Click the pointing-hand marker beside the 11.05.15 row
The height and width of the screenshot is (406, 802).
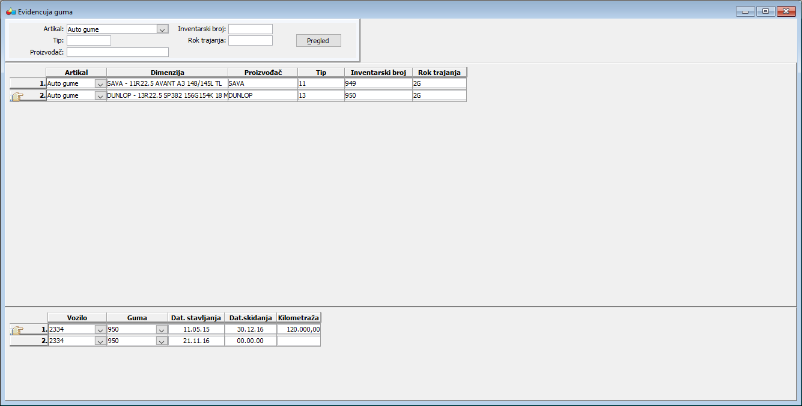pyautogui.click(x=17, y=330)
